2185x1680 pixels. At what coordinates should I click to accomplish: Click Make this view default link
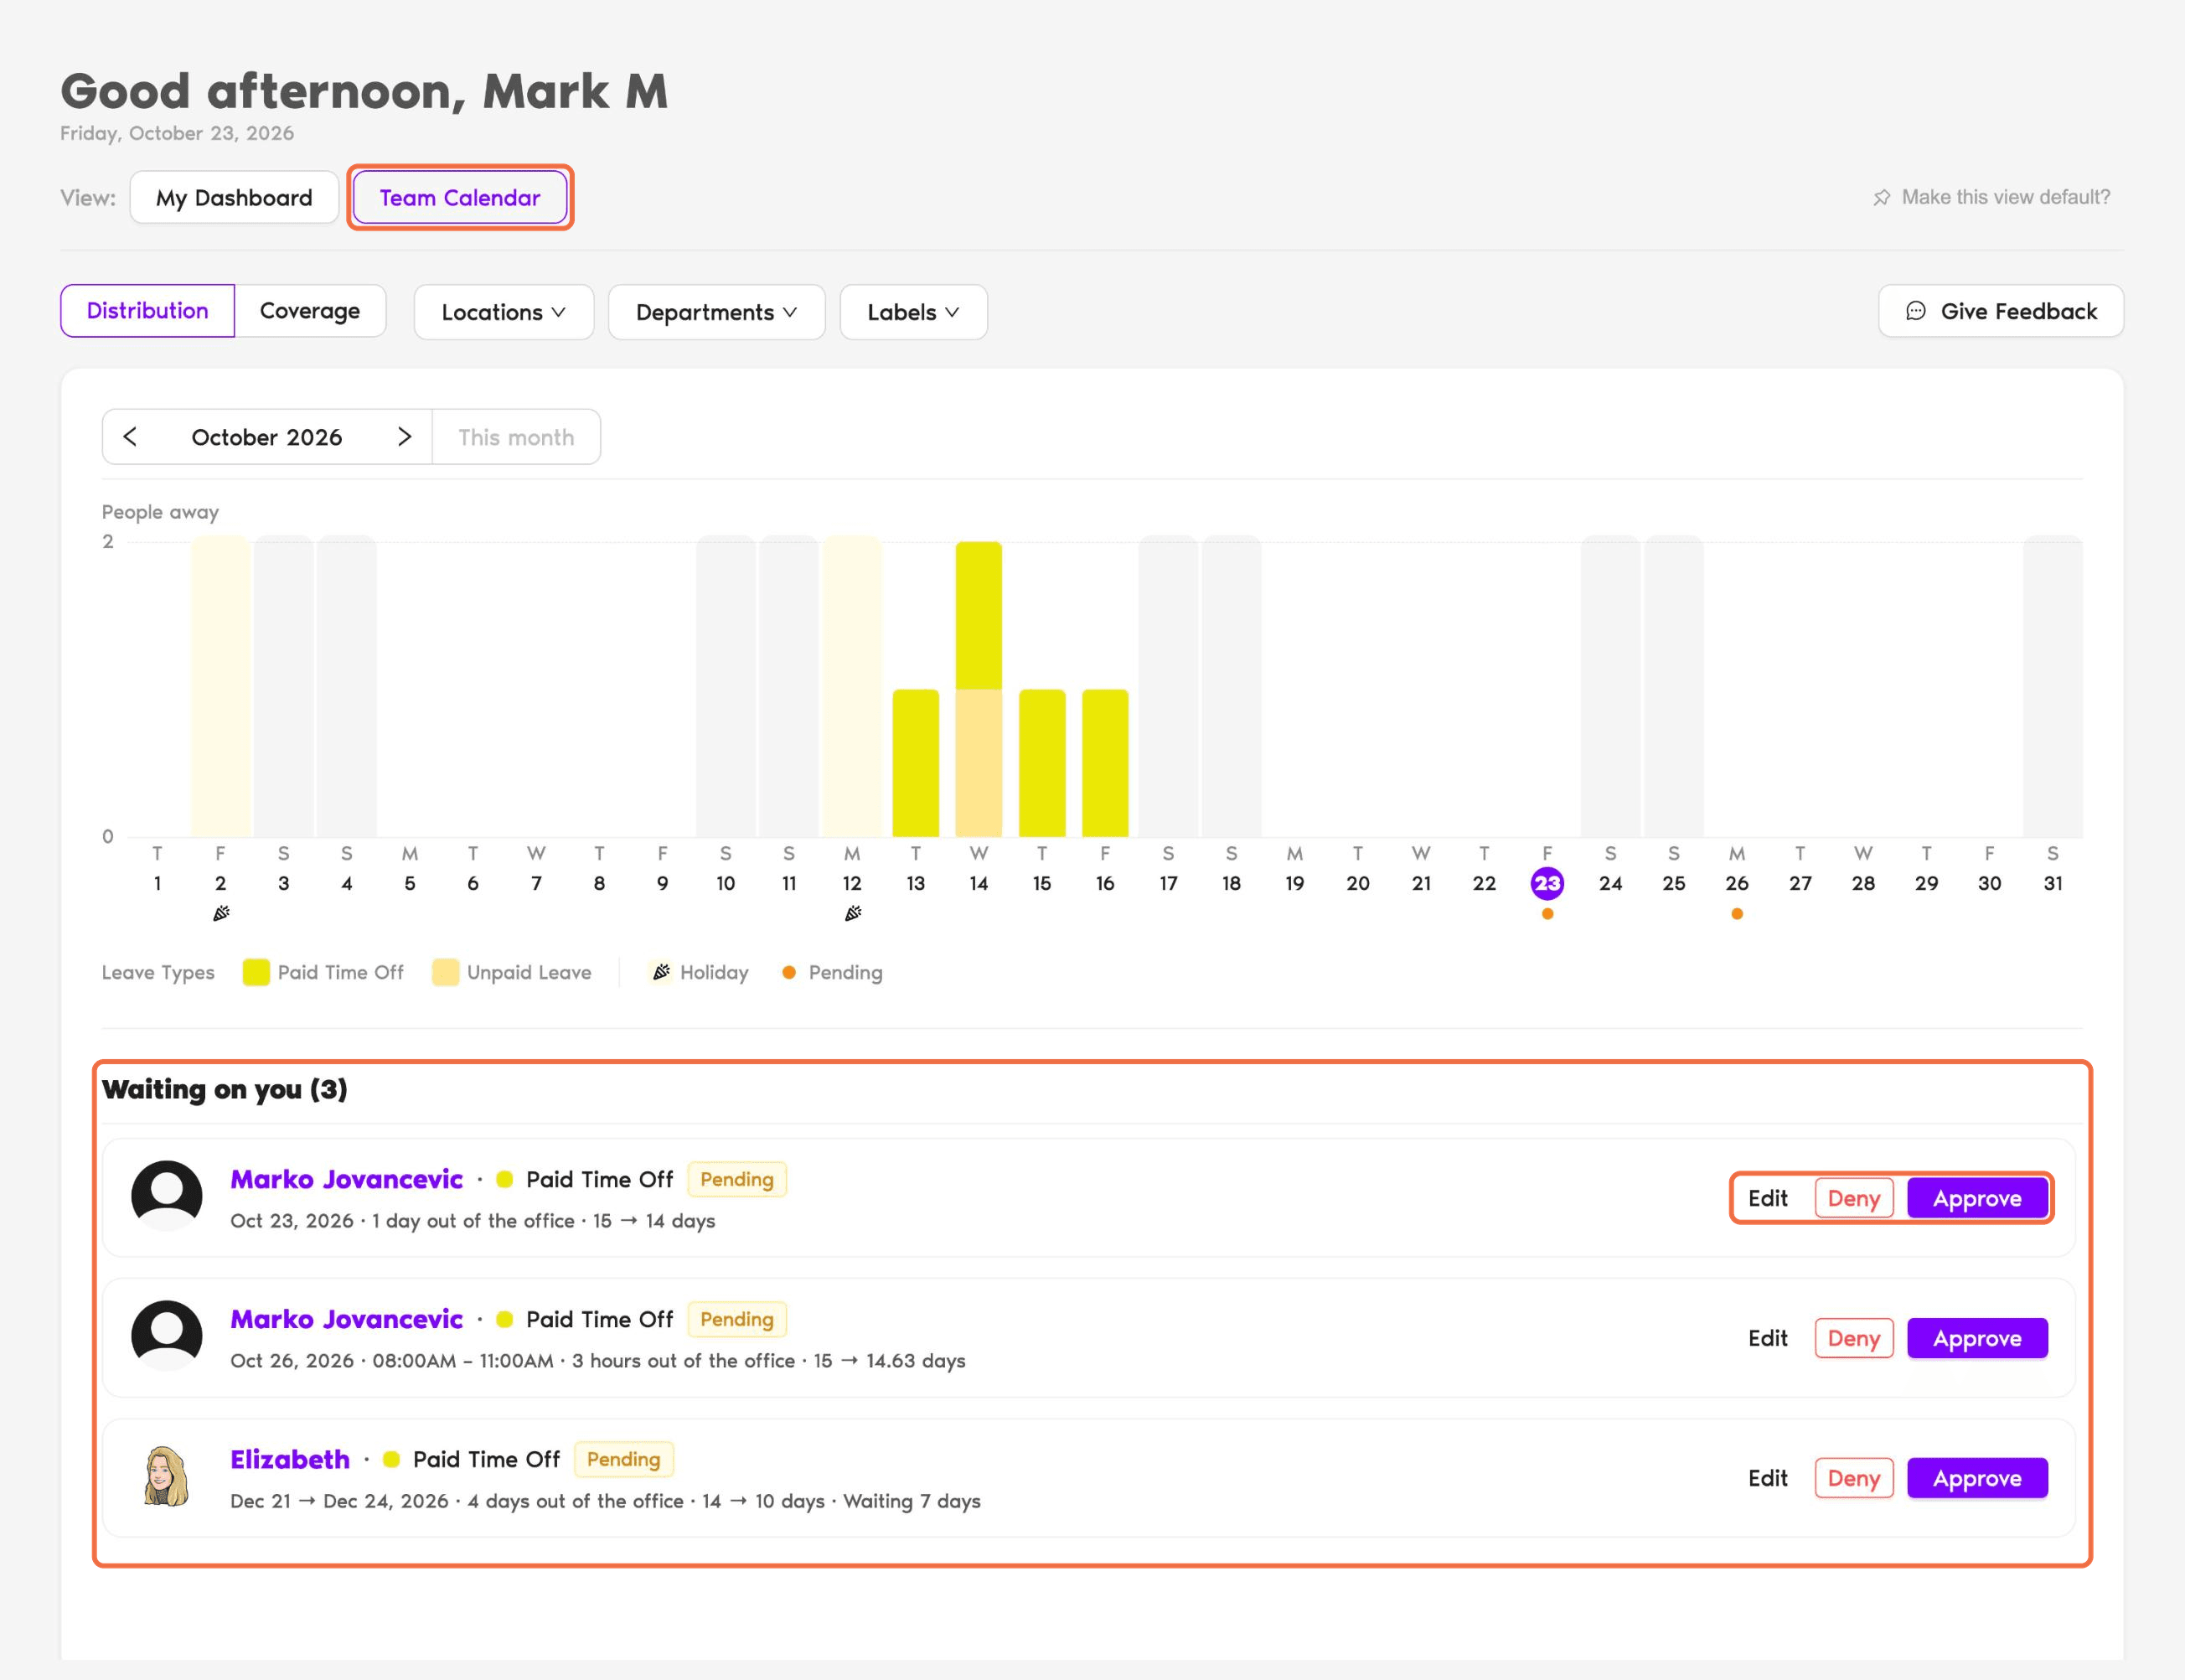tap(2006, 197)
